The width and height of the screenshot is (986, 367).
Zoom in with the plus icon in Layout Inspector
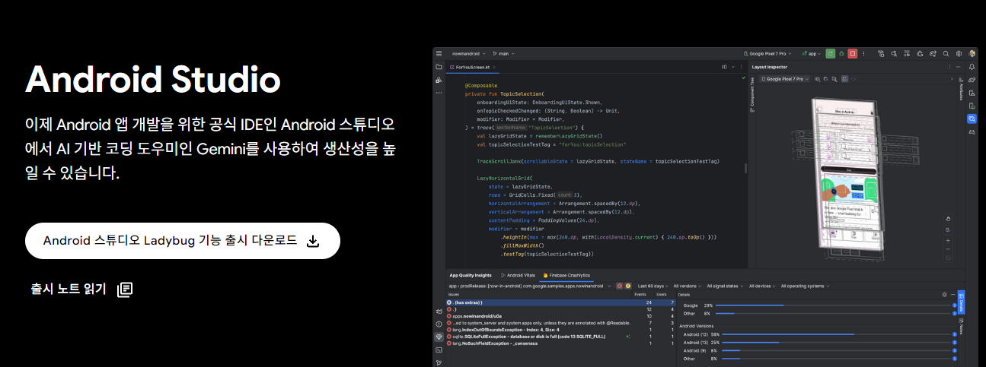tap(948, 239)
